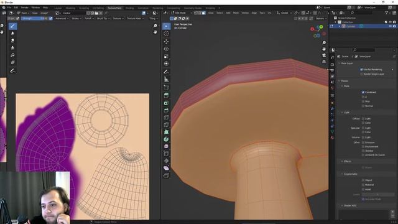The width and height of the screenshot is (398, 224).
Task: Select the Annotate tool in paint toolbar
Action: coord(12,71)
